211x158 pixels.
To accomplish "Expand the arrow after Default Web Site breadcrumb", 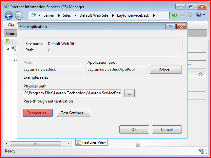I will pyautogui.click(x=113, y=16).
